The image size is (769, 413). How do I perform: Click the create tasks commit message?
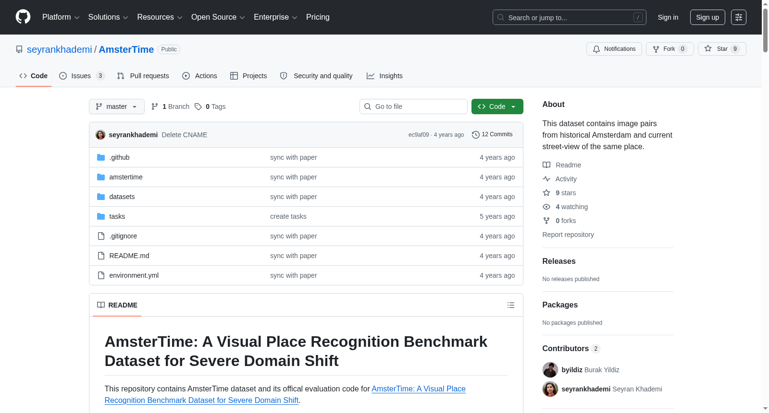[x=288, y=216]
